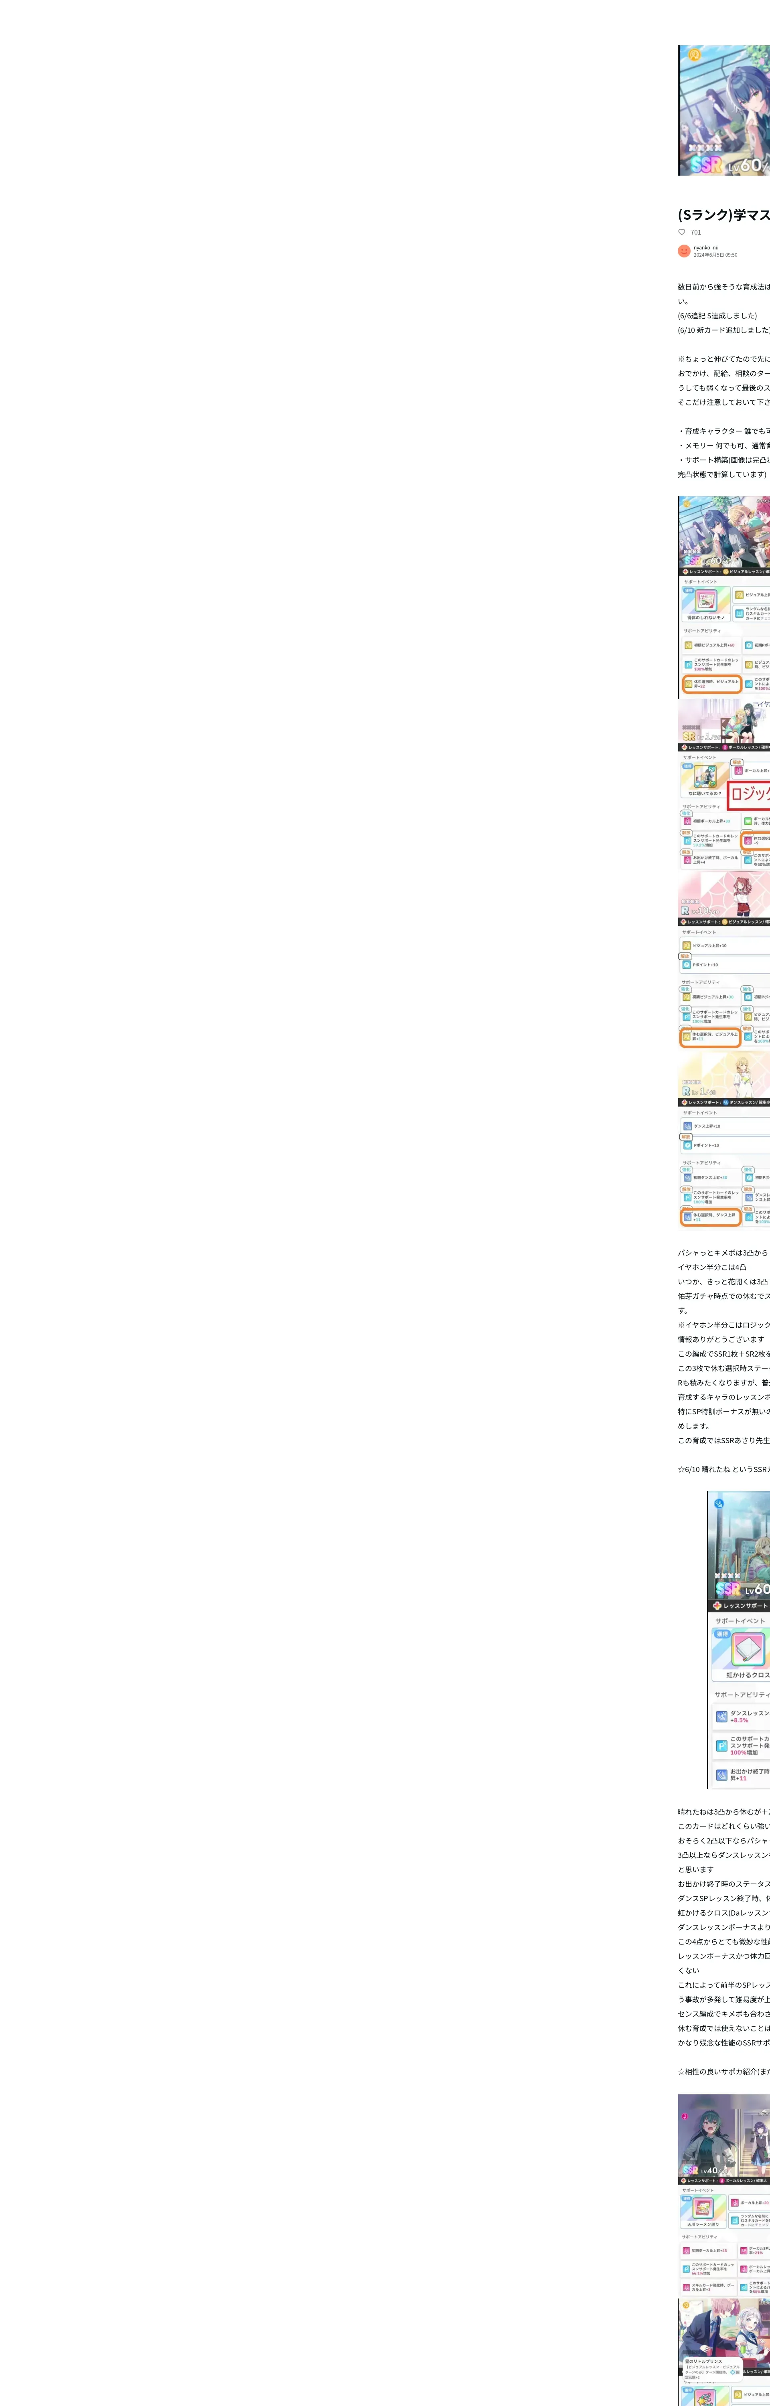Open the SSR card image with 虹かけるクロス

pyautogui.click(x=739, y=1640)
